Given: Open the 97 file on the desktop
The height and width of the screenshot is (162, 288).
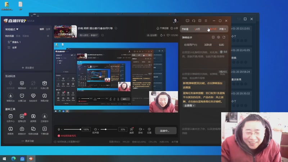Looking at the screenshot, I should [x=21, y=6].
